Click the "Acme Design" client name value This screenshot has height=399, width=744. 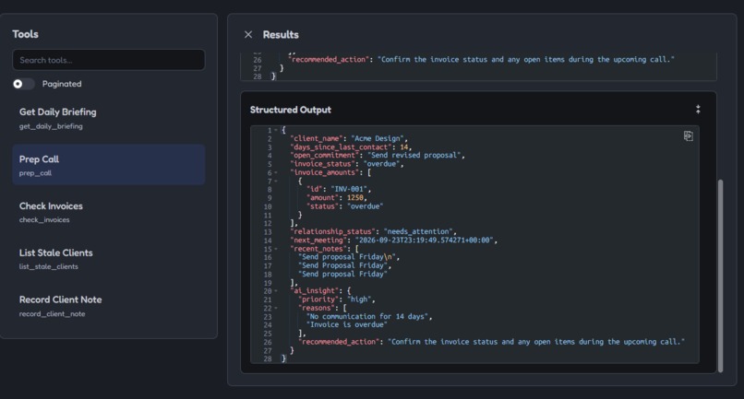378,139
